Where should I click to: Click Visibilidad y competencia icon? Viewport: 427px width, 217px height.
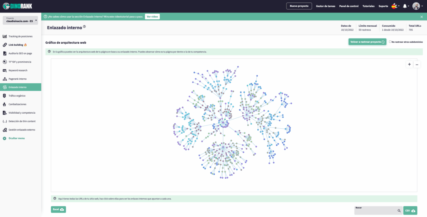point(5,112)
